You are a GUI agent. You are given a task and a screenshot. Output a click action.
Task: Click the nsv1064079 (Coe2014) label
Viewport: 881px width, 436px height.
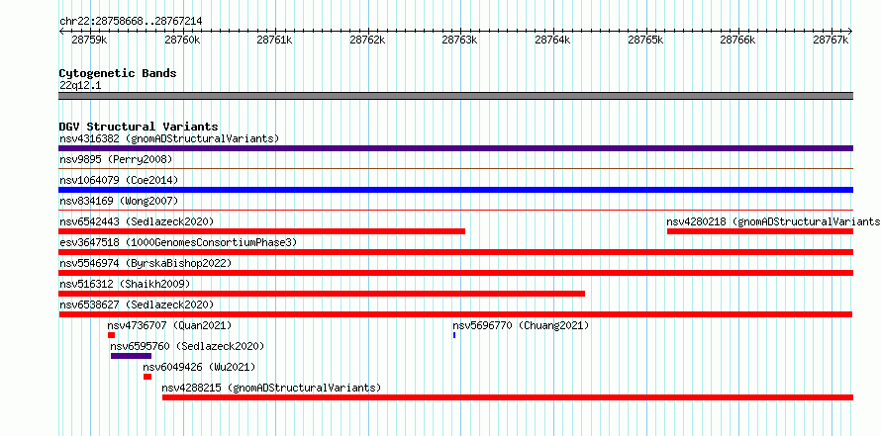119,180
